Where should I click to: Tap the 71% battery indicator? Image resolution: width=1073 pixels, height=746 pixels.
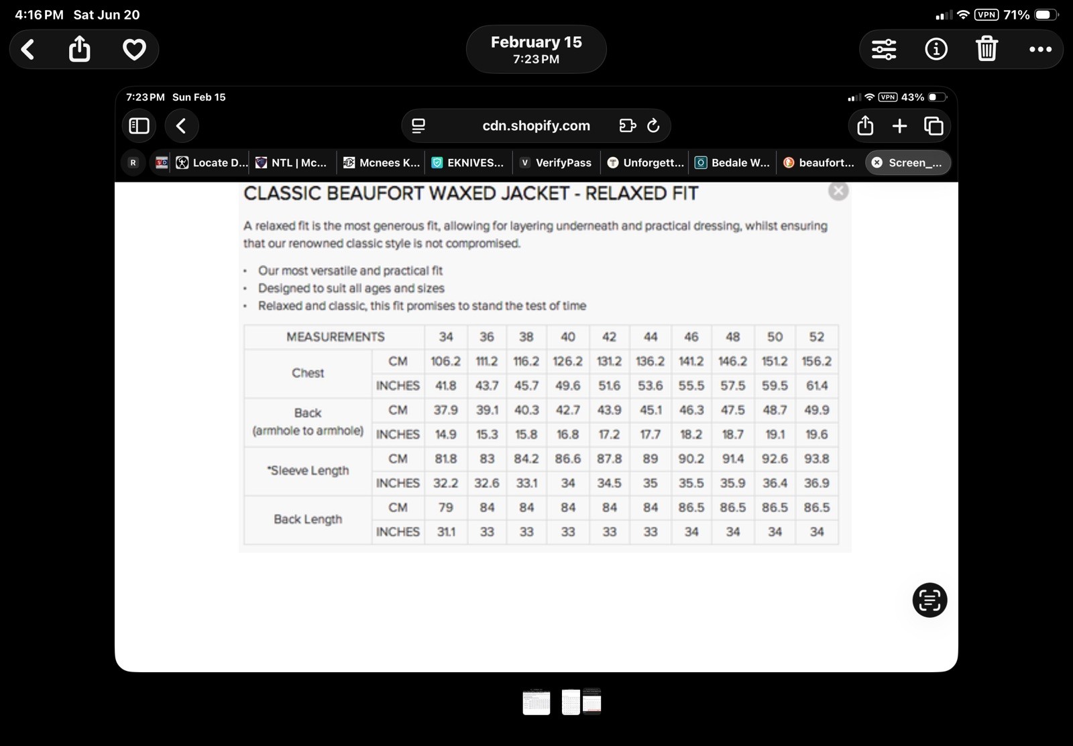[1030, 15]
